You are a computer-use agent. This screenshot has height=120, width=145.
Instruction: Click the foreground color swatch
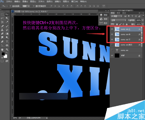tap(3, 54)
